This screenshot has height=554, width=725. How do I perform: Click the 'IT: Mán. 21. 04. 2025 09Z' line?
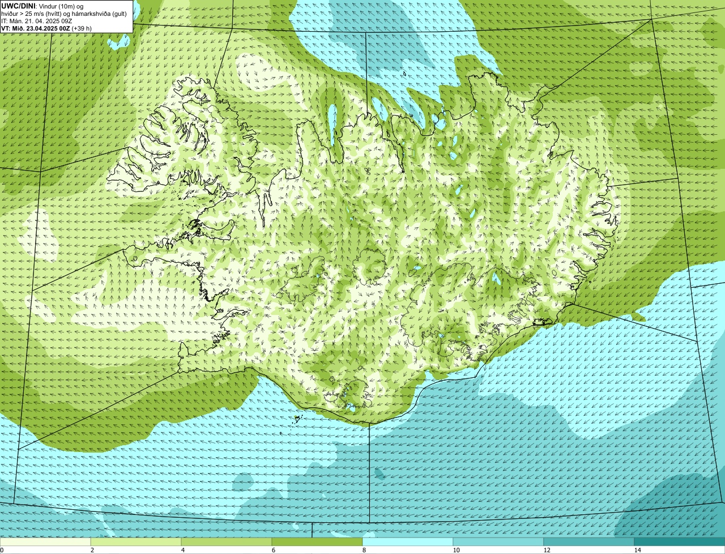pos(36,20)
